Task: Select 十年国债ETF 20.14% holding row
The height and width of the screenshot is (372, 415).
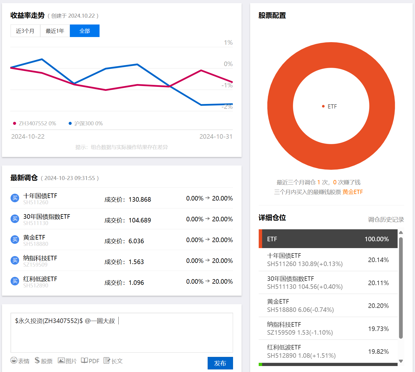Action: point(328,259)
